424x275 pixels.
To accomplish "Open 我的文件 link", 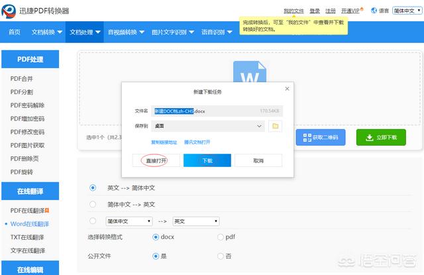I will coord(293,11).
